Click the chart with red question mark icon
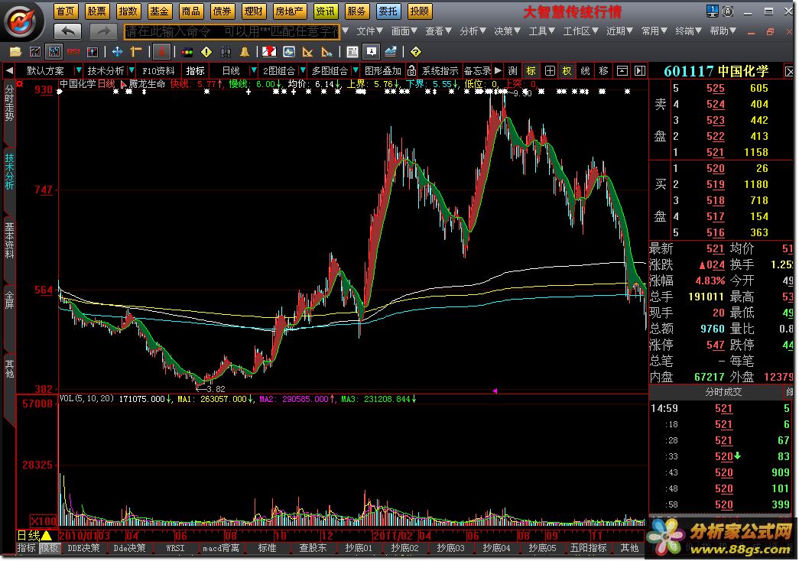The height and width of the screenshot is (561, 799). (270, 51)
